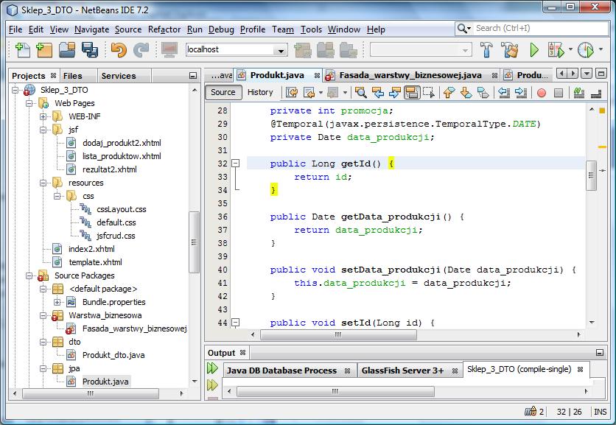
Task: Click the Redo toolbar icon
Action: pyautogui.click(x=141, y=50)
